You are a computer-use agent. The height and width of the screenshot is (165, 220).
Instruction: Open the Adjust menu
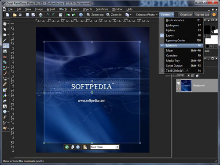[x=51, y=9]
